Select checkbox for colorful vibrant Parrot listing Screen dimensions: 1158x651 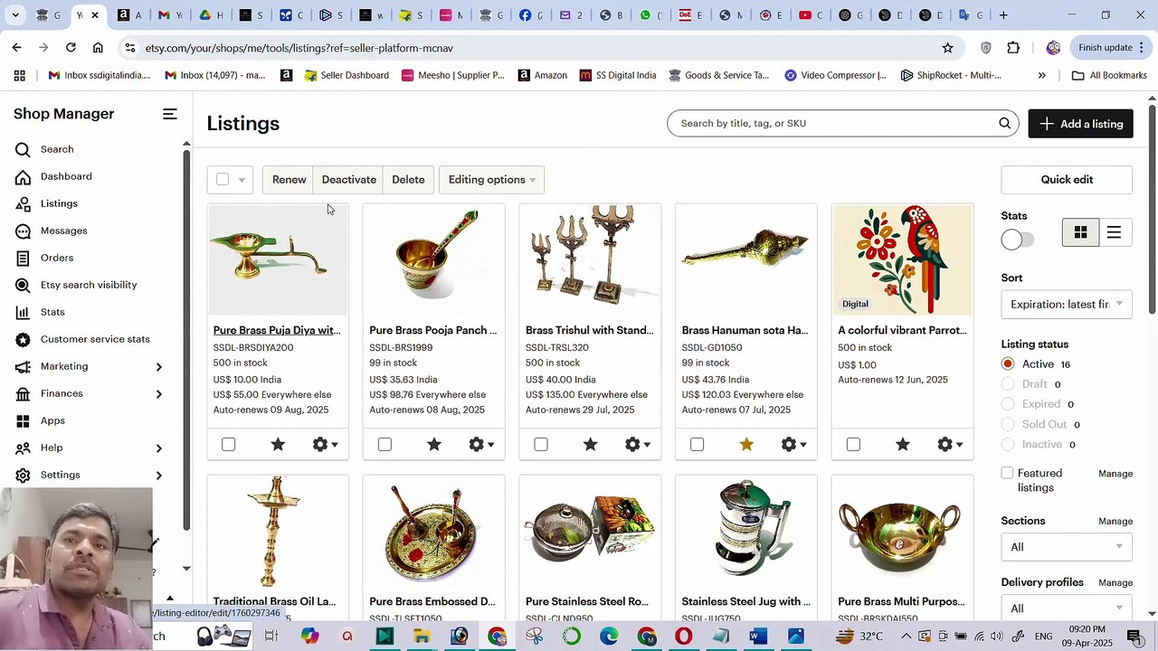click(x=853, y=444)
